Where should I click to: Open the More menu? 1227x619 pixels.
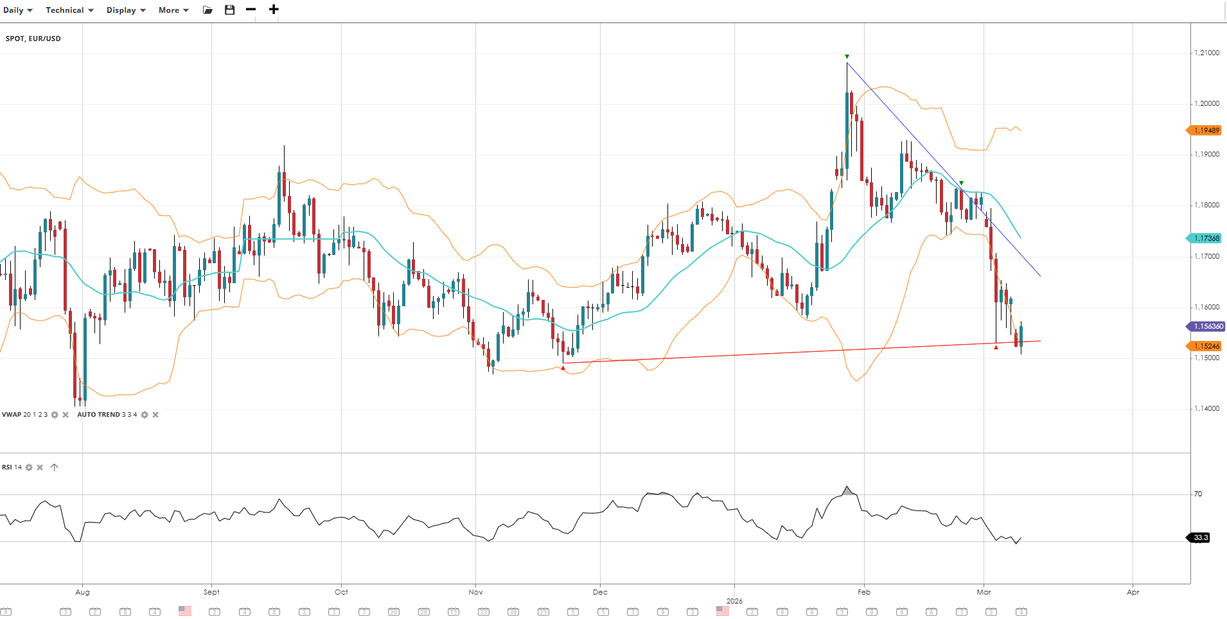(x=173, y=10)
